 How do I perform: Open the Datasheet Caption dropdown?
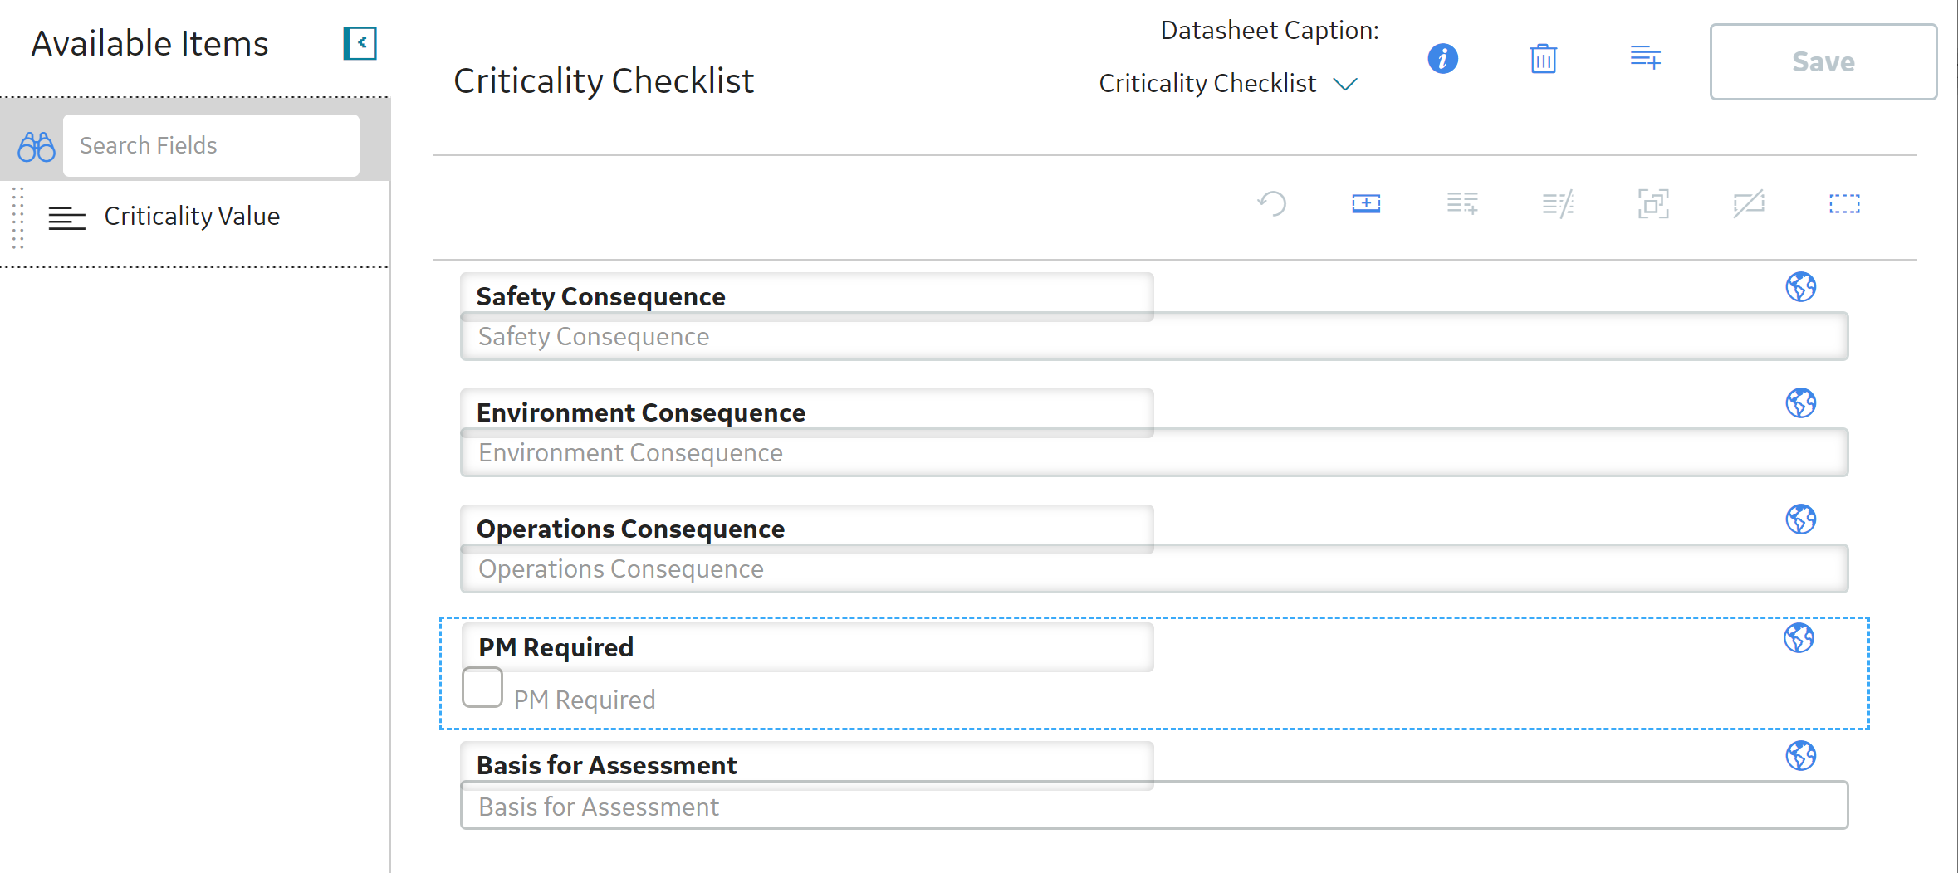1228,84
